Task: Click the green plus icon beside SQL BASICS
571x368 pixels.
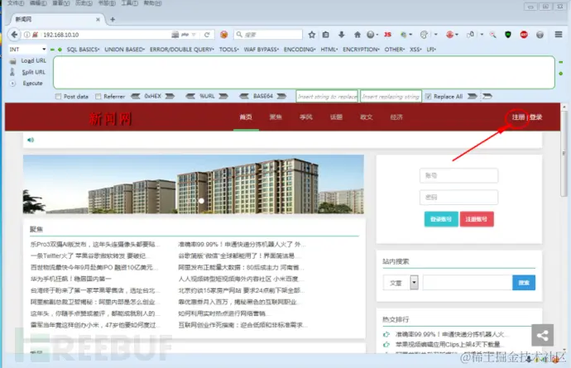Action: 60,50
